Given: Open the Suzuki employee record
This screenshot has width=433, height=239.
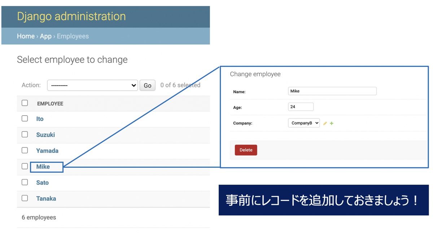Looking at the screenshot, I should click(x=45, y=134).
